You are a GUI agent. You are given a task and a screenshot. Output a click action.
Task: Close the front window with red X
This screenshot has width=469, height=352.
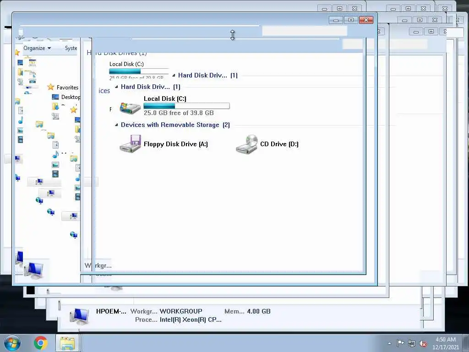tap(366, 20)
